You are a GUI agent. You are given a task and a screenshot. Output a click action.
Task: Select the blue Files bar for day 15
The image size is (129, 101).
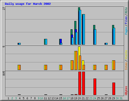(x=61, y=41)
